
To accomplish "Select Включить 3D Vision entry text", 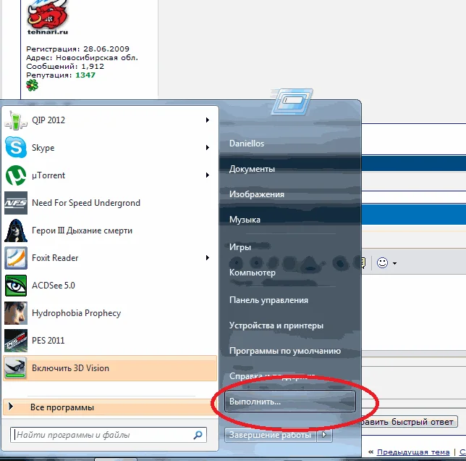I will tap(70, 368).
